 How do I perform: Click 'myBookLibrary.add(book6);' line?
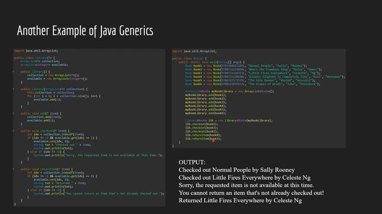coord(206,114)
